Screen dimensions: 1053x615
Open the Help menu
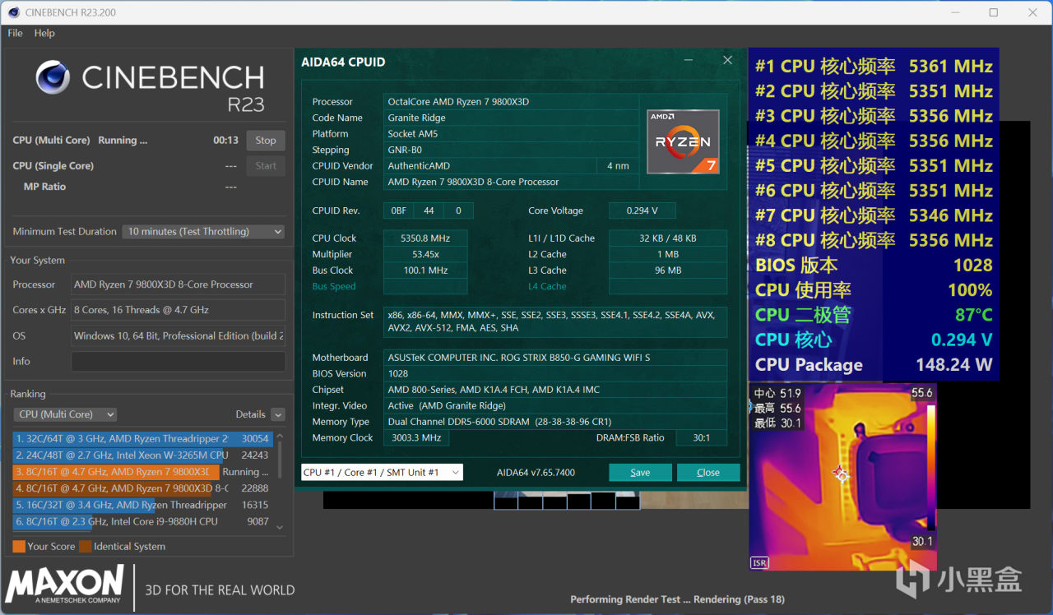tap(44, 33)
